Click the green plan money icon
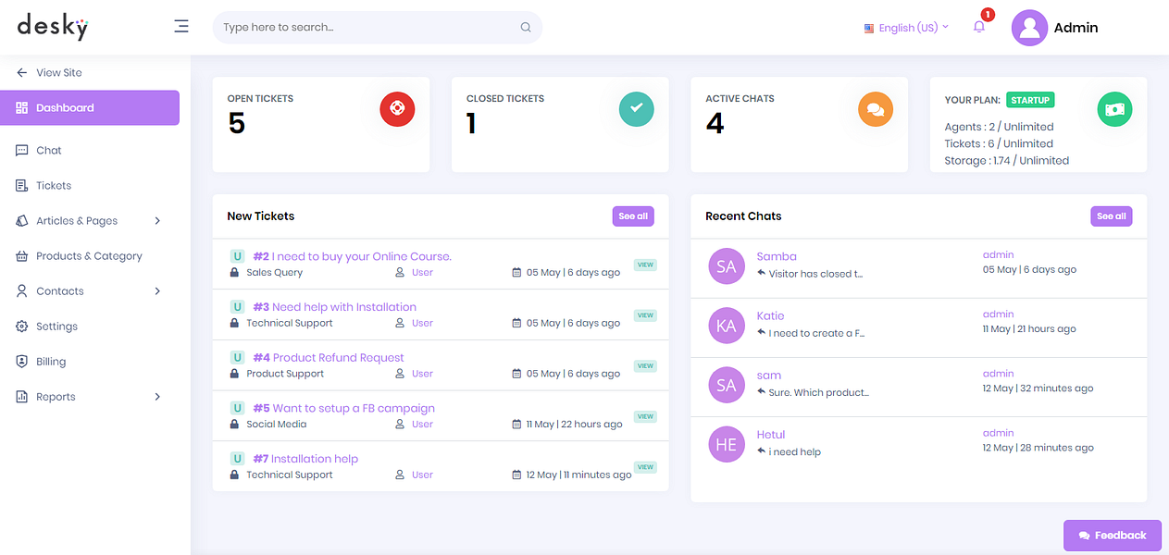Image resolution: width=1169 pixels, height=555 pixels. coord(1114,109)
